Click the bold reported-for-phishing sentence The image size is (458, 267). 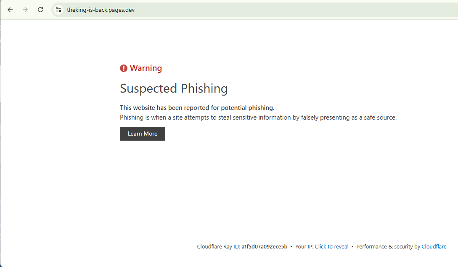click(x=197, y=108)
